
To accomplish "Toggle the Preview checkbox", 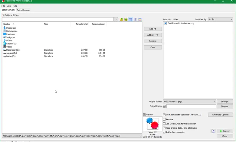I will click(144, 115).
